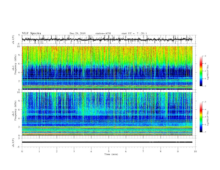Click time axis tick label "7"
This screenshot has height=170, width=220.
point(143,151)
